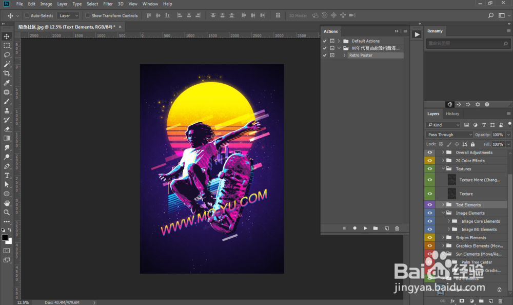Expand the Overall Adjustments group
This screenshot has width=513, height=305.
click(x=443, y=153)
